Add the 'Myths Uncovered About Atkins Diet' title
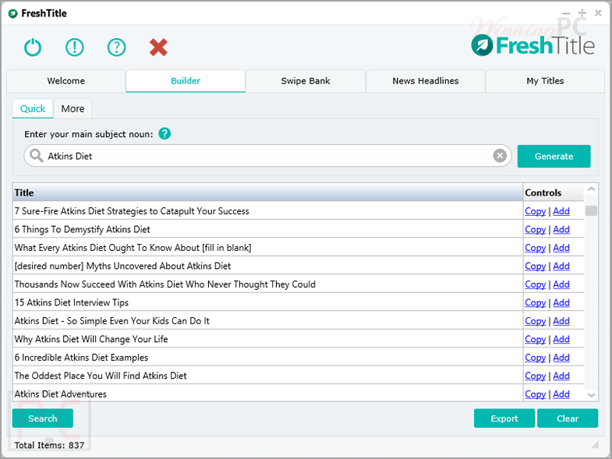Viewport: 612px width, 459px height. 561,267
